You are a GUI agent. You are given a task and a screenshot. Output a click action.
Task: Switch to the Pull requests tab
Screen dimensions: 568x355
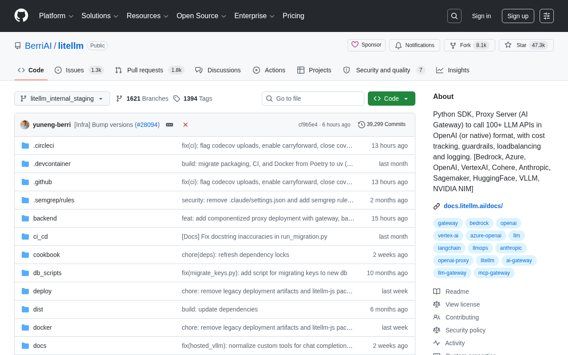[150, 70]
